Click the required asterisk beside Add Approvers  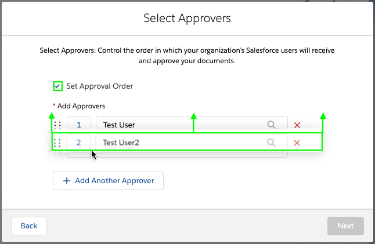tap(54, 105)
